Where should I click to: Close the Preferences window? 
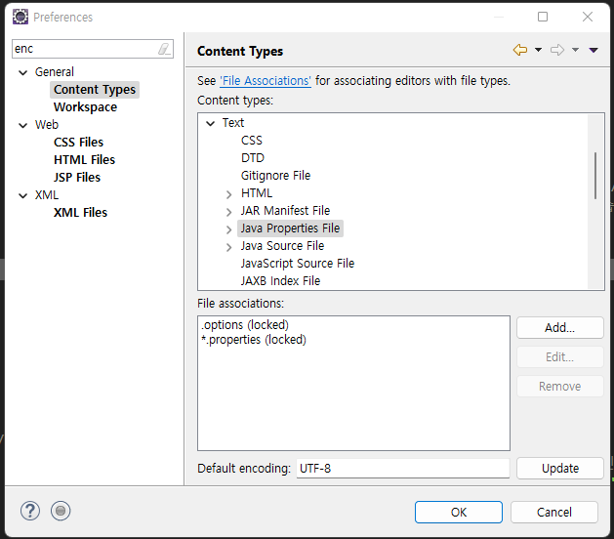588,17
